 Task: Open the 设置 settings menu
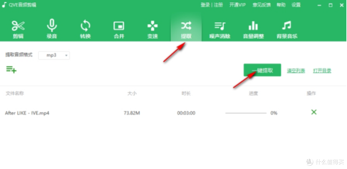(296, 5)
